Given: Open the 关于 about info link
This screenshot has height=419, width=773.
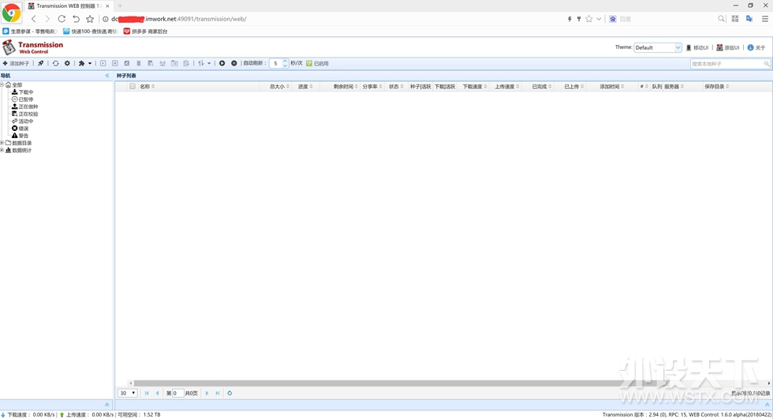Looking at the screenshot, I should pyautogui.click(x=756, y=48).
